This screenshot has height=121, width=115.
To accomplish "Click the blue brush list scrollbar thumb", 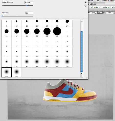I will (x=82, y=51).
